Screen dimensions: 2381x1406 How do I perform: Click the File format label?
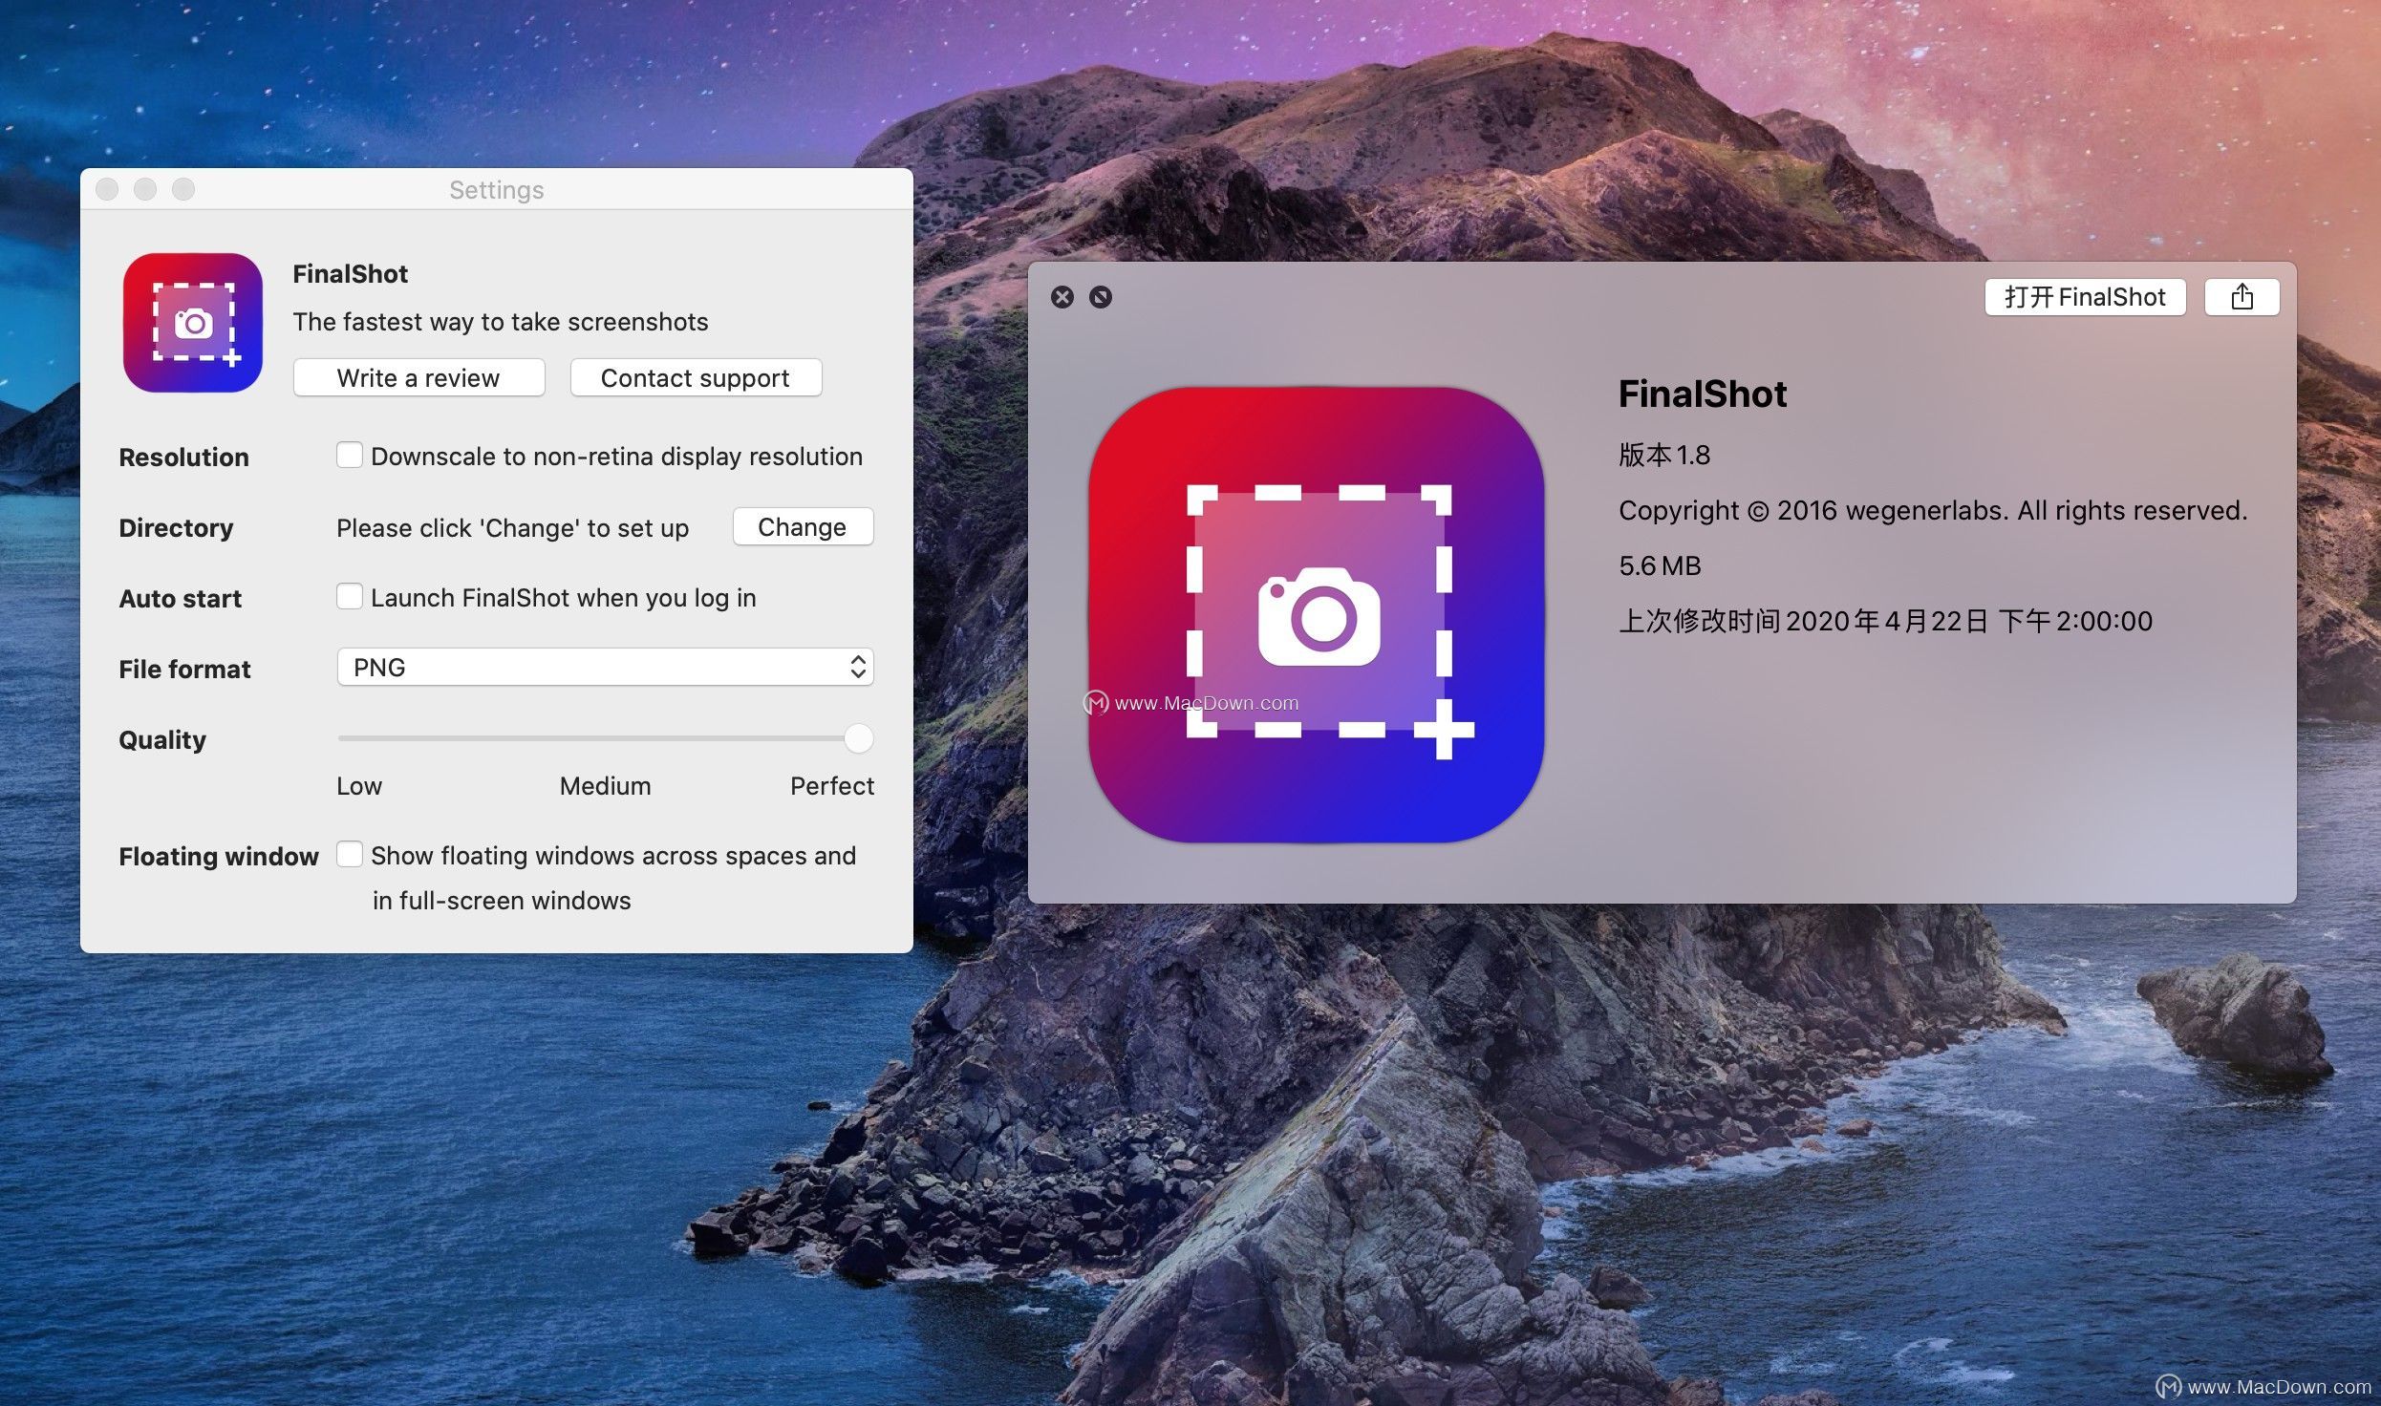184,670
